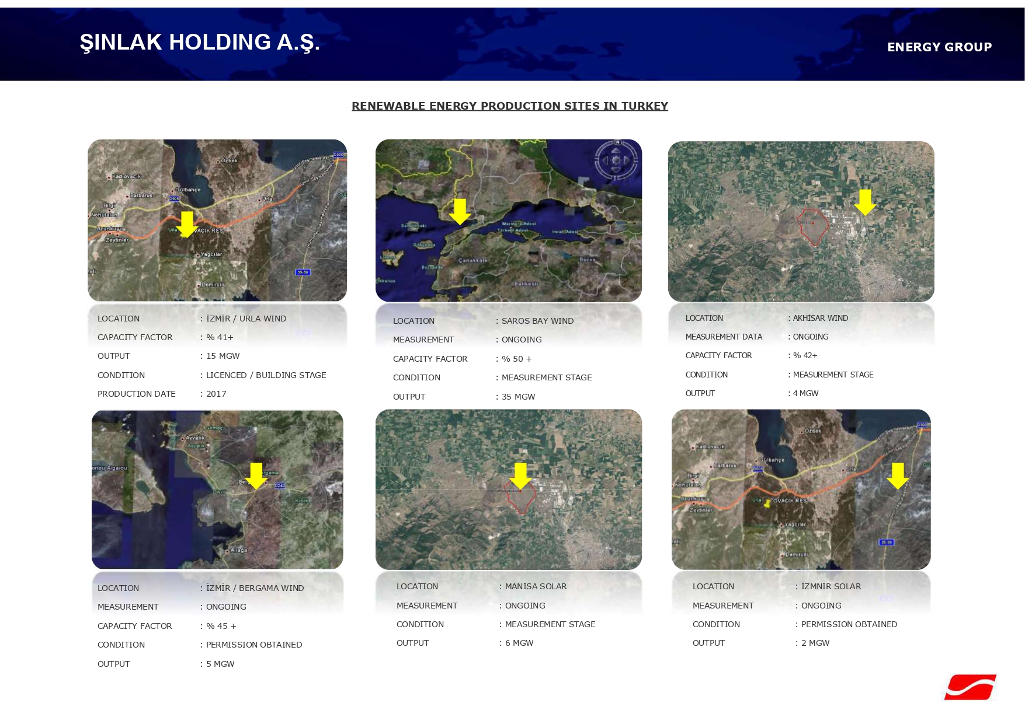
Task: Click the Urla production date value "2017"
Action: pyautogui.click(x=216, y=394)
